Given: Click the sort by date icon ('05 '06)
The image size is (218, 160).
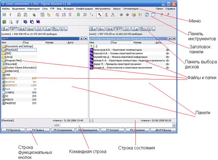Looking at the screenshot, I should 70,15.
